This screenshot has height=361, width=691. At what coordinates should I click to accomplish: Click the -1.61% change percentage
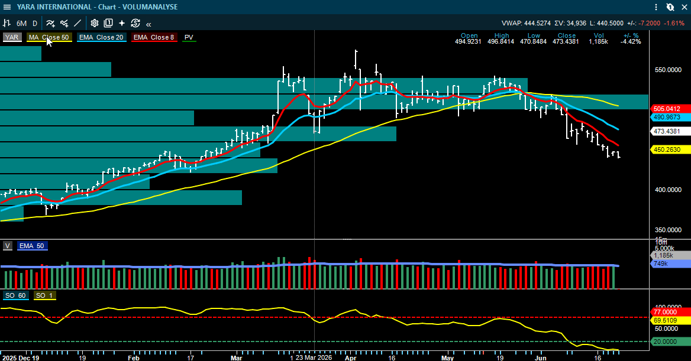(x=674, y=23)
